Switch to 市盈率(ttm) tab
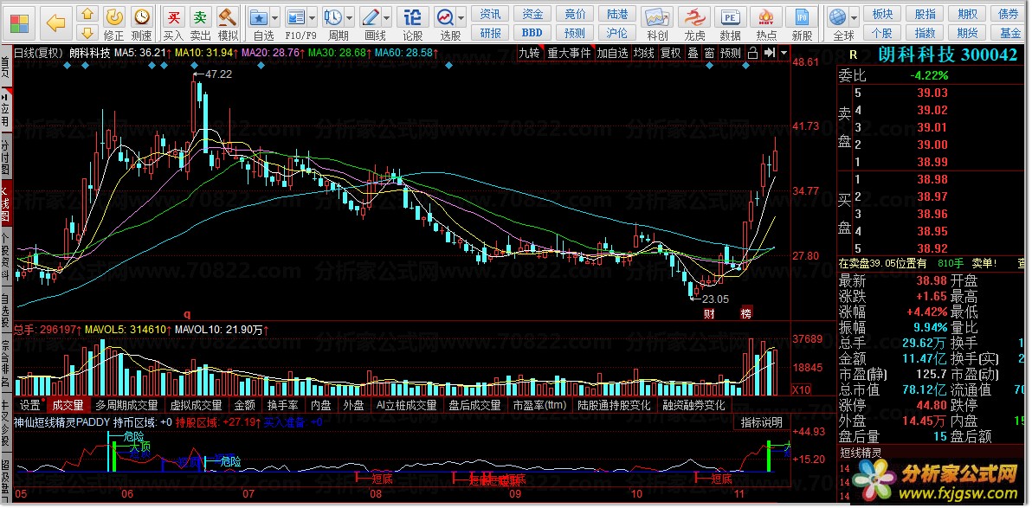Screen dimensions: 1032x508 click(x=539, y=405)
